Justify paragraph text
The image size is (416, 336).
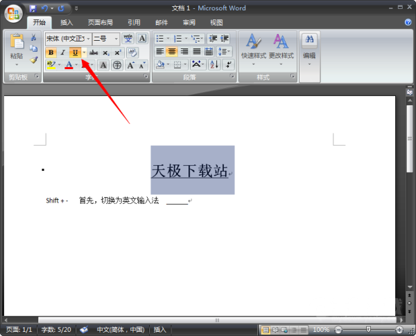click(x=197, y=51)
